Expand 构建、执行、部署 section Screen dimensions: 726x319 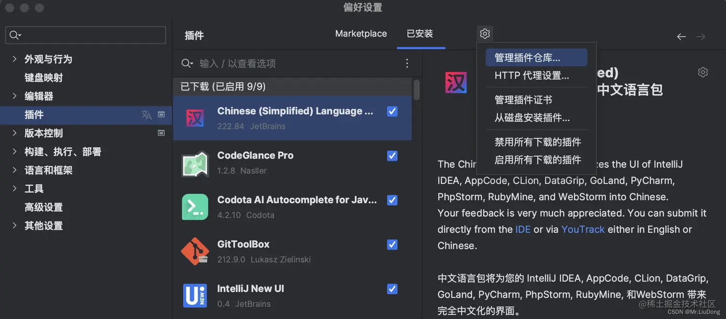pyautogui.click(x=14, y=151)
